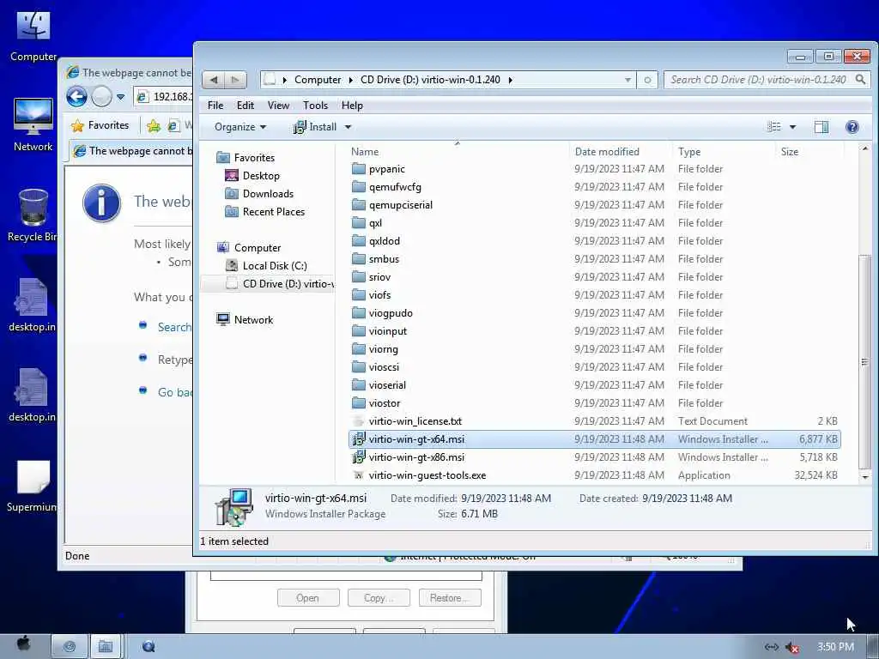879x659 pixels.
Task: Sort by the Type column header
Action: pos(723,152)
